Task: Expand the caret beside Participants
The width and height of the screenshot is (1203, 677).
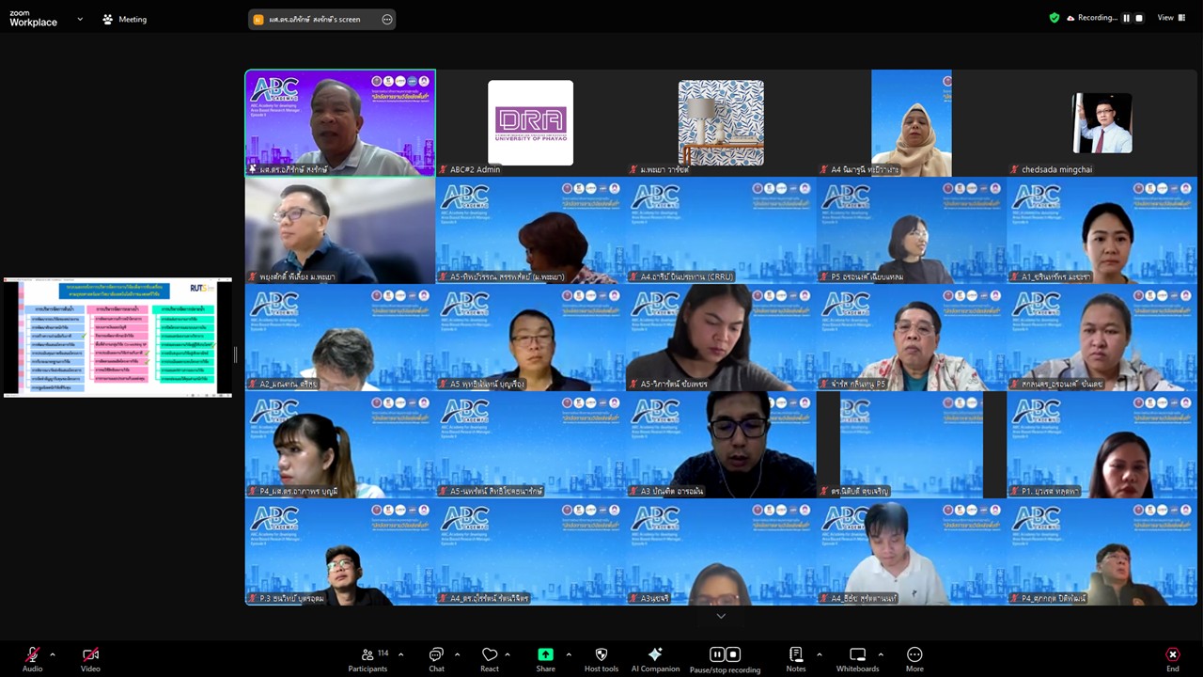Action: [400, 654]
